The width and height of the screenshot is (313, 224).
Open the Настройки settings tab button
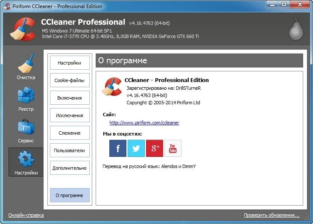click(70, 63)
